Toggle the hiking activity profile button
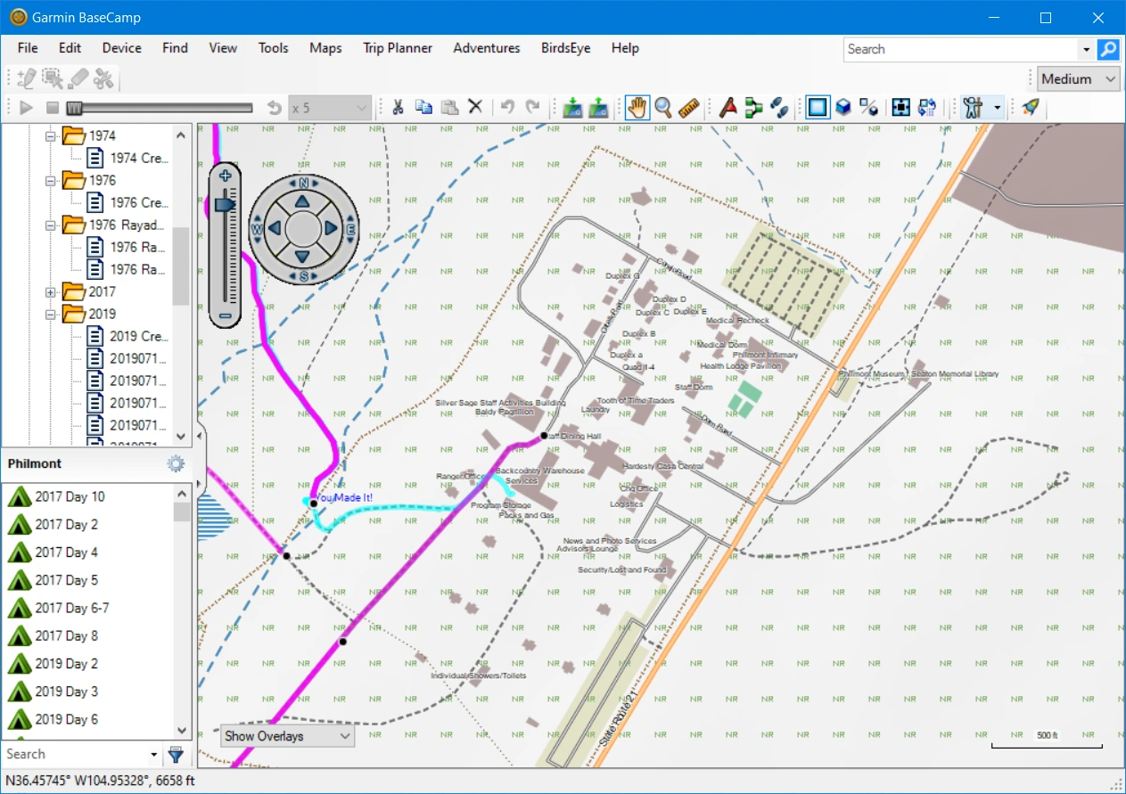The height and width of the screenshot is (794, 1126). coord(973,108)
